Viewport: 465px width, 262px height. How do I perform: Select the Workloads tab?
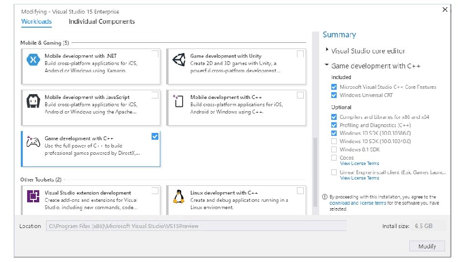[x=36, y=21]
